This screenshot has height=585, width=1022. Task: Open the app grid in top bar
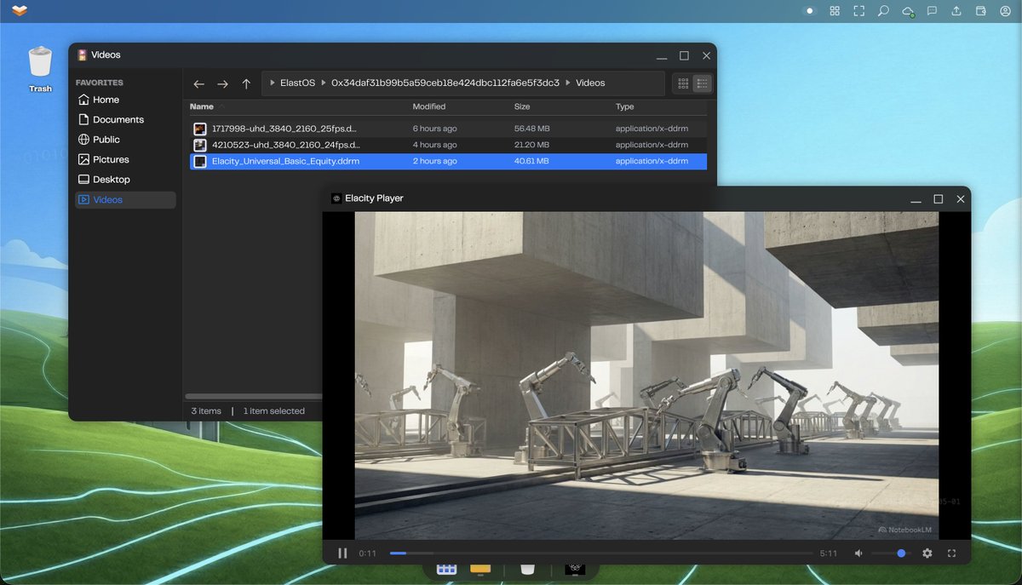point(835,11)
